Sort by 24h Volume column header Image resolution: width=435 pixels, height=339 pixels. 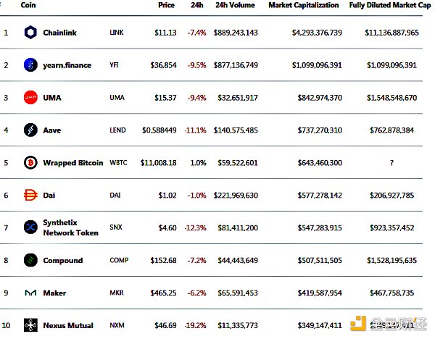tap(236, 5)
